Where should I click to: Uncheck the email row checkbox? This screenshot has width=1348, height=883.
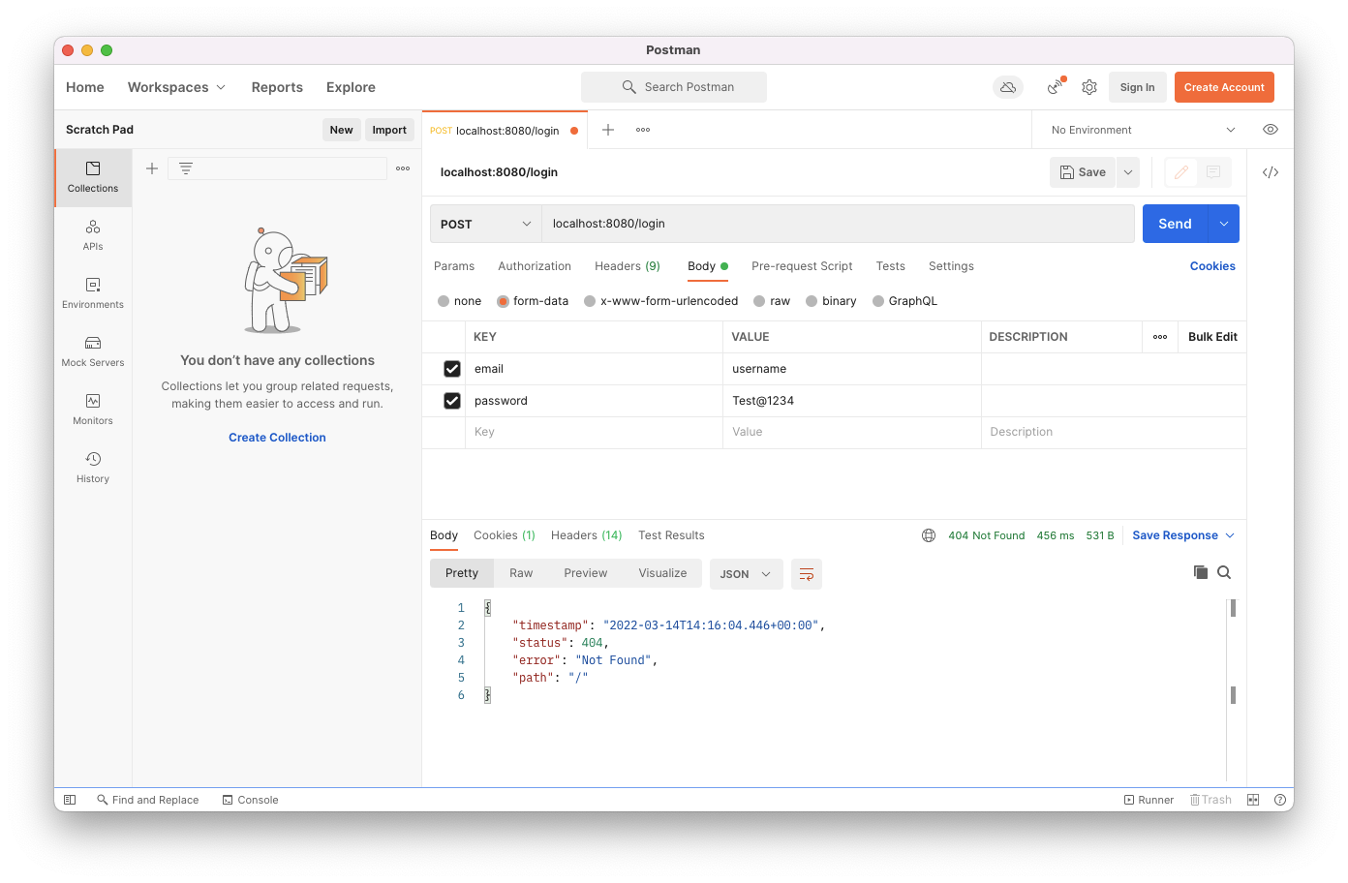coord(452,369)
